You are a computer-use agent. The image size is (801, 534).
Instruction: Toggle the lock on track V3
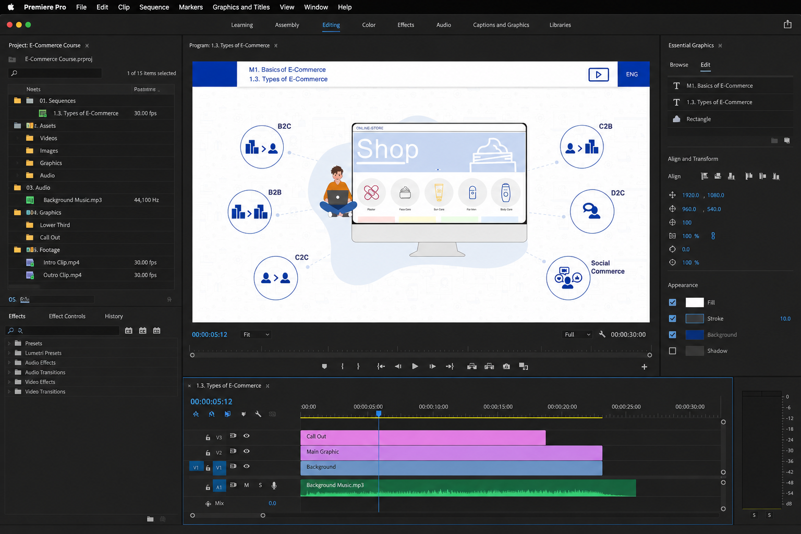tap(208, 438)
